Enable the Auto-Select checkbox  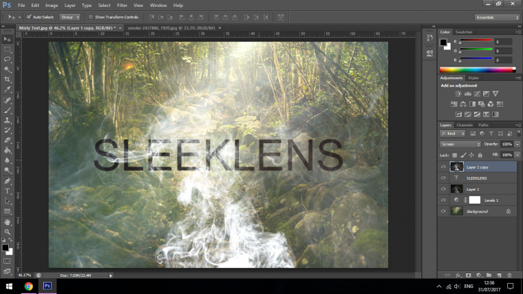pos(29,17)
